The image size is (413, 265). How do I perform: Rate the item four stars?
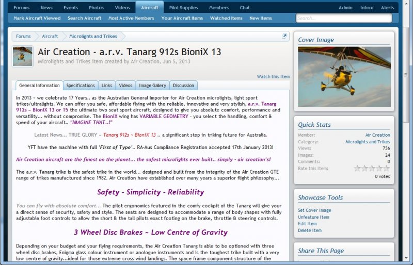379,169
